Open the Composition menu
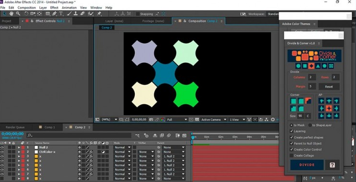The height and width of the screenshot is (182, 356). click(x=27, y=8)
